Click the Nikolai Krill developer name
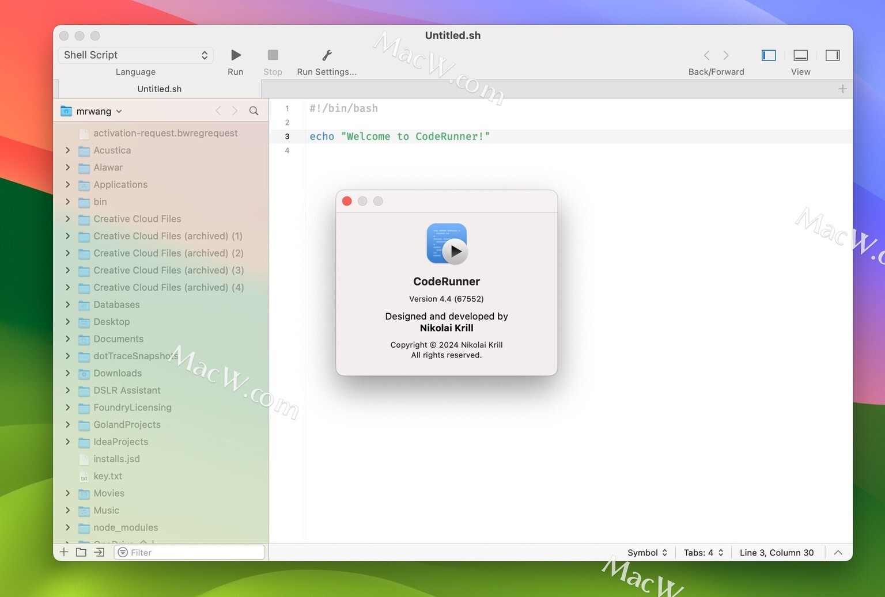 (x=447, y=328)
